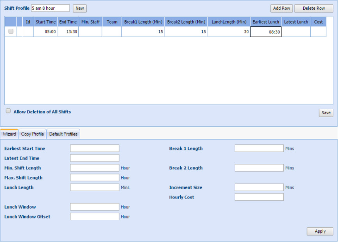The image size is (338, 242).
Task: Enable Allow Deletion of All Shifts
Action: (8, 111)
